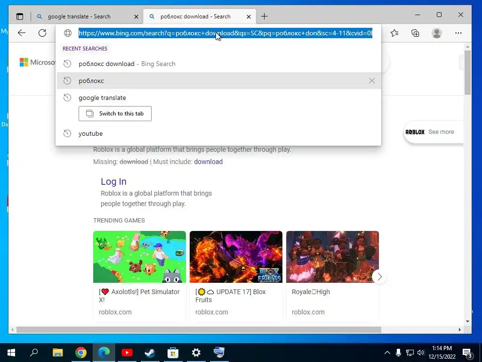
Task: Open Steam from taskbar
Action: pos(150,353)
